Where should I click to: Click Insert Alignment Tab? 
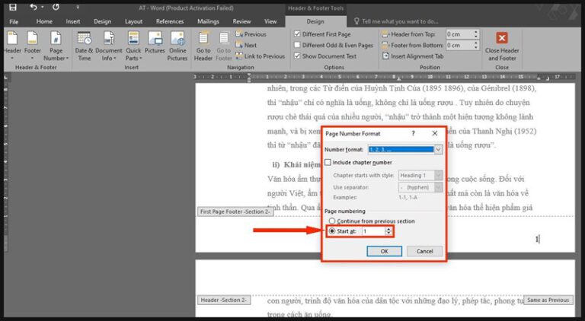pos(413,56)
